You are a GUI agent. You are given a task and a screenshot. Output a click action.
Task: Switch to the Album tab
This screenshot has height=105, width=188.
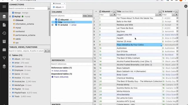pos(58,7)
